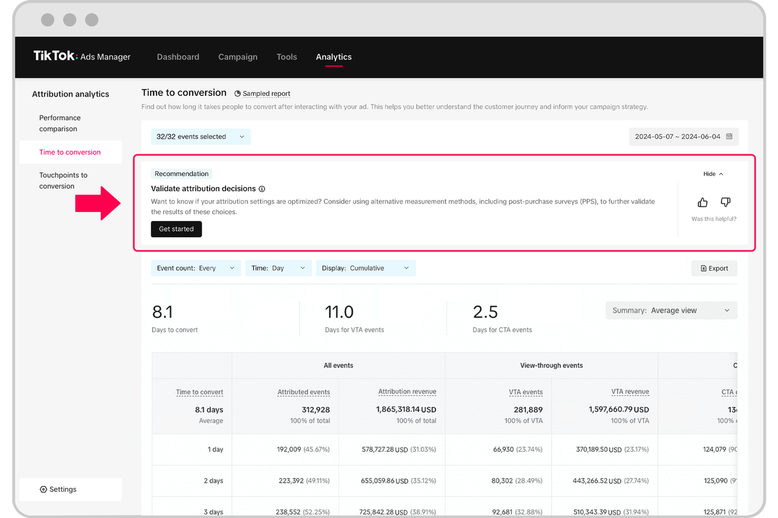This screenshot has width=778, height=518.
Task: Click the View-through events group header
Action: (x=551, y=366)
